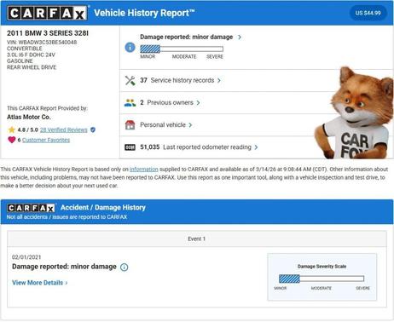394x322 pixels.
Task: Click the Personal vehicle house icon
Action: click(x=130, y=125)
